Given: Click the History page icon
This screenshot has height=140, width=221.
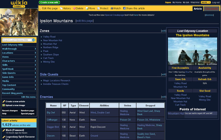Looking at the screenshot, I should (x=61, y=8).
